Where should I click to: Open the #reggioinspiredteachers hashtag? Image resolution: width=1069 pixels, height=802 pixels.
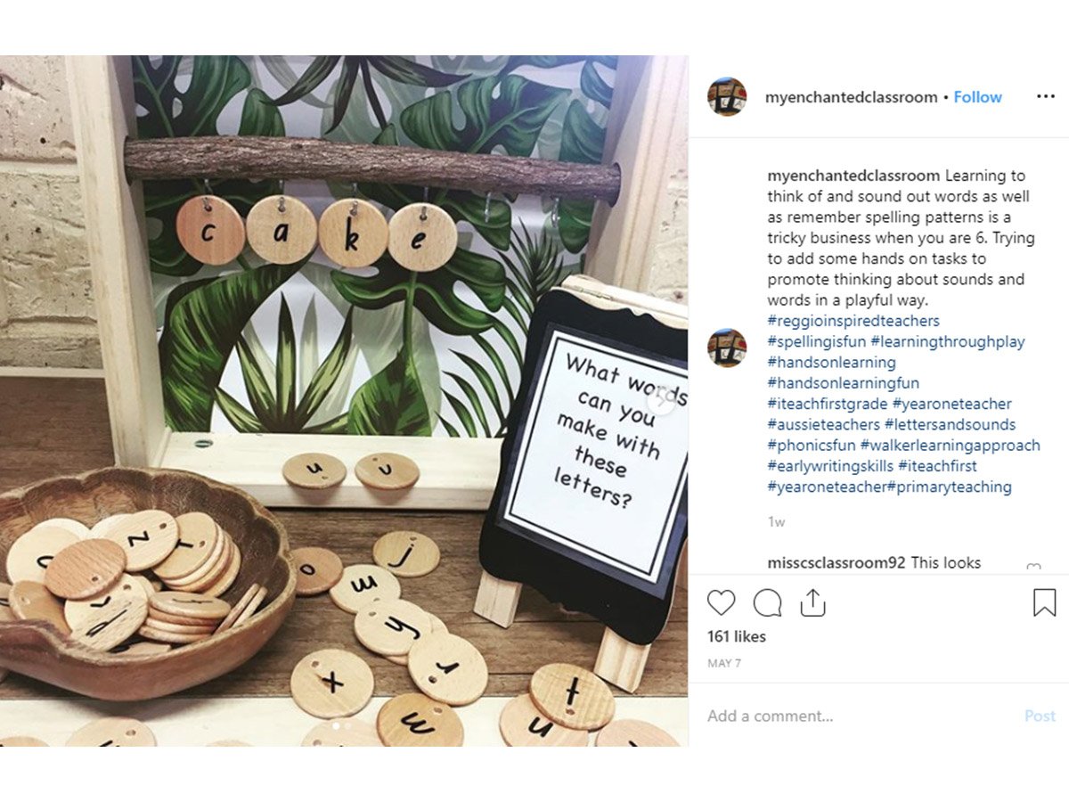(853, 321)
